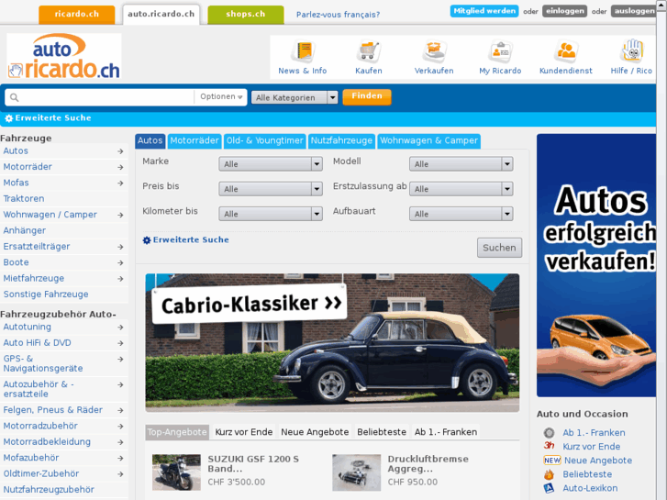Image resolution: width=667 pixels, height=500 pixels.
Task: Open the Sonstige Fahrzeuge category link
Action: 46,294
